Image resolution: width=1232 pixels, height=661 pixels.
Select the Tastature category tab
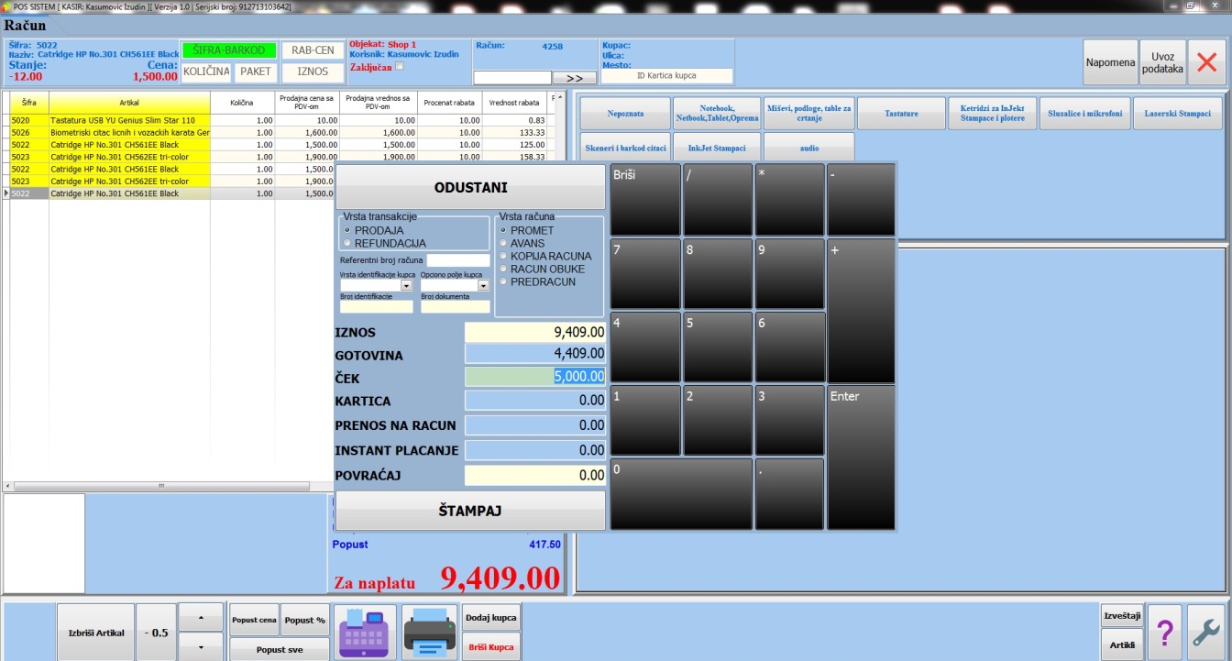coord(900,114)
